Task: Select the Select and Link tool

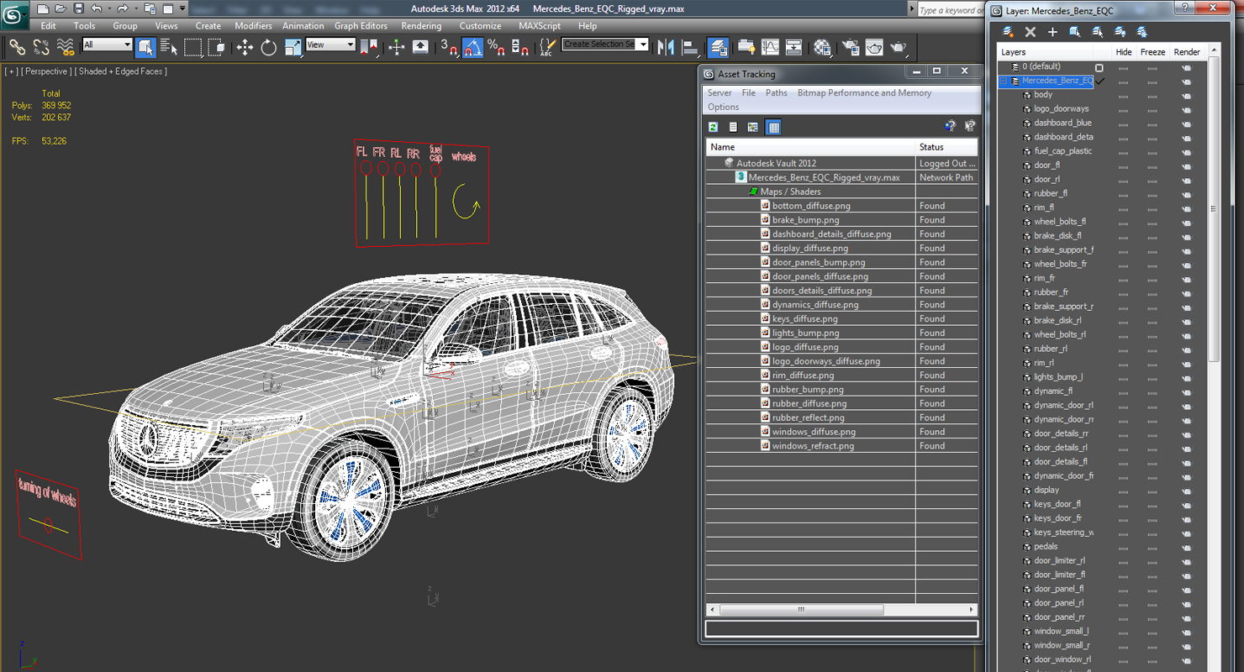Action: [x=17, y=47]
